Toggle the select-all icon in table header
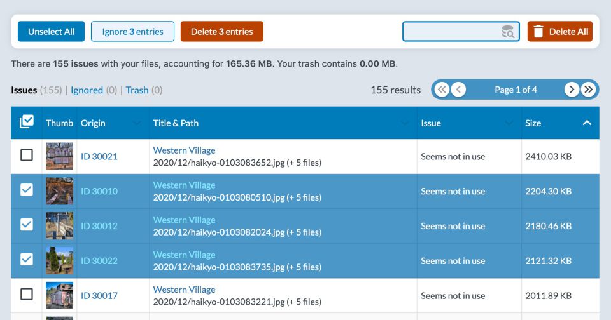 [27, 123]
